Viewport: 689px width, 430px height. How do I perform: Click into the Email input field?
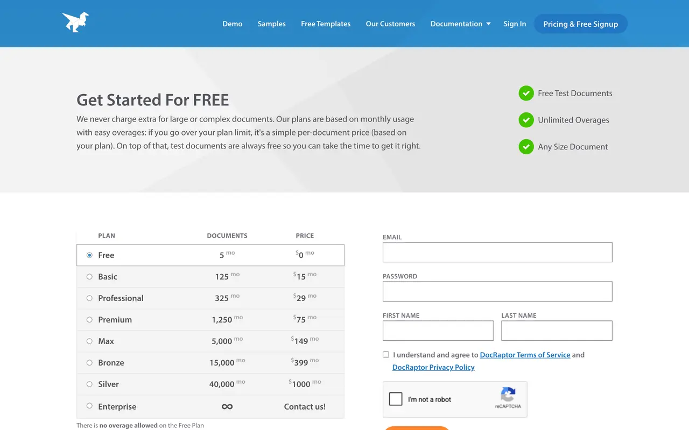[497, 252]
